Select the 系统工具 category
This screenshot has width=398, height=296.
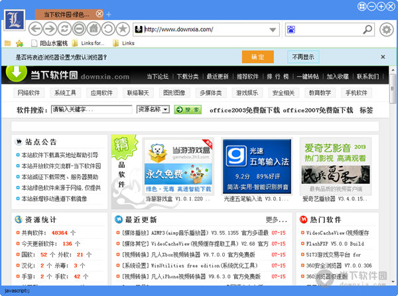(65, 93)
